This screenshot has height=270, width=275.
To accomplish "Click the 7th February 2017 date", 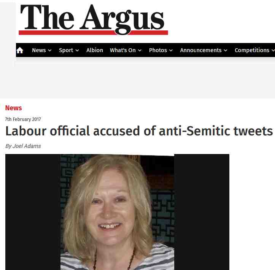I will click(23, 119).
